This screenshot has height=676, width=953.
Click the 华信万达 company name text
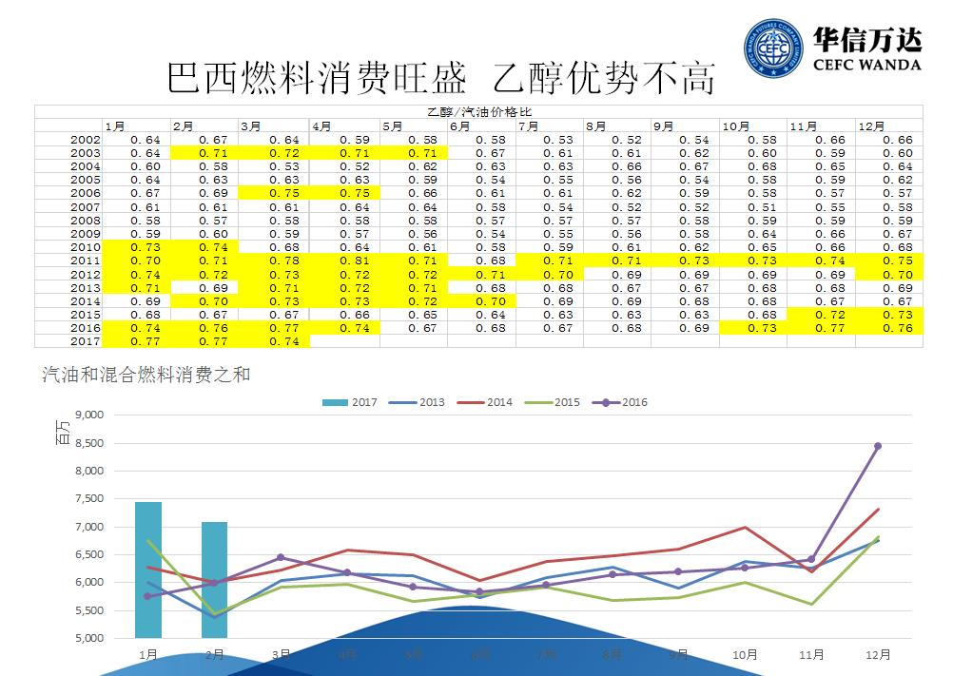click(x=867, y=40)
